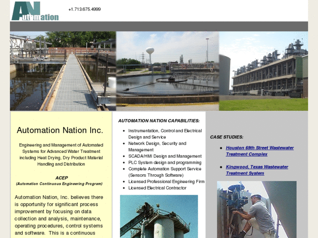Click '(Automation Continuous Engineering Program)' text
The image size is (318, 238).
tap(59, 184)
